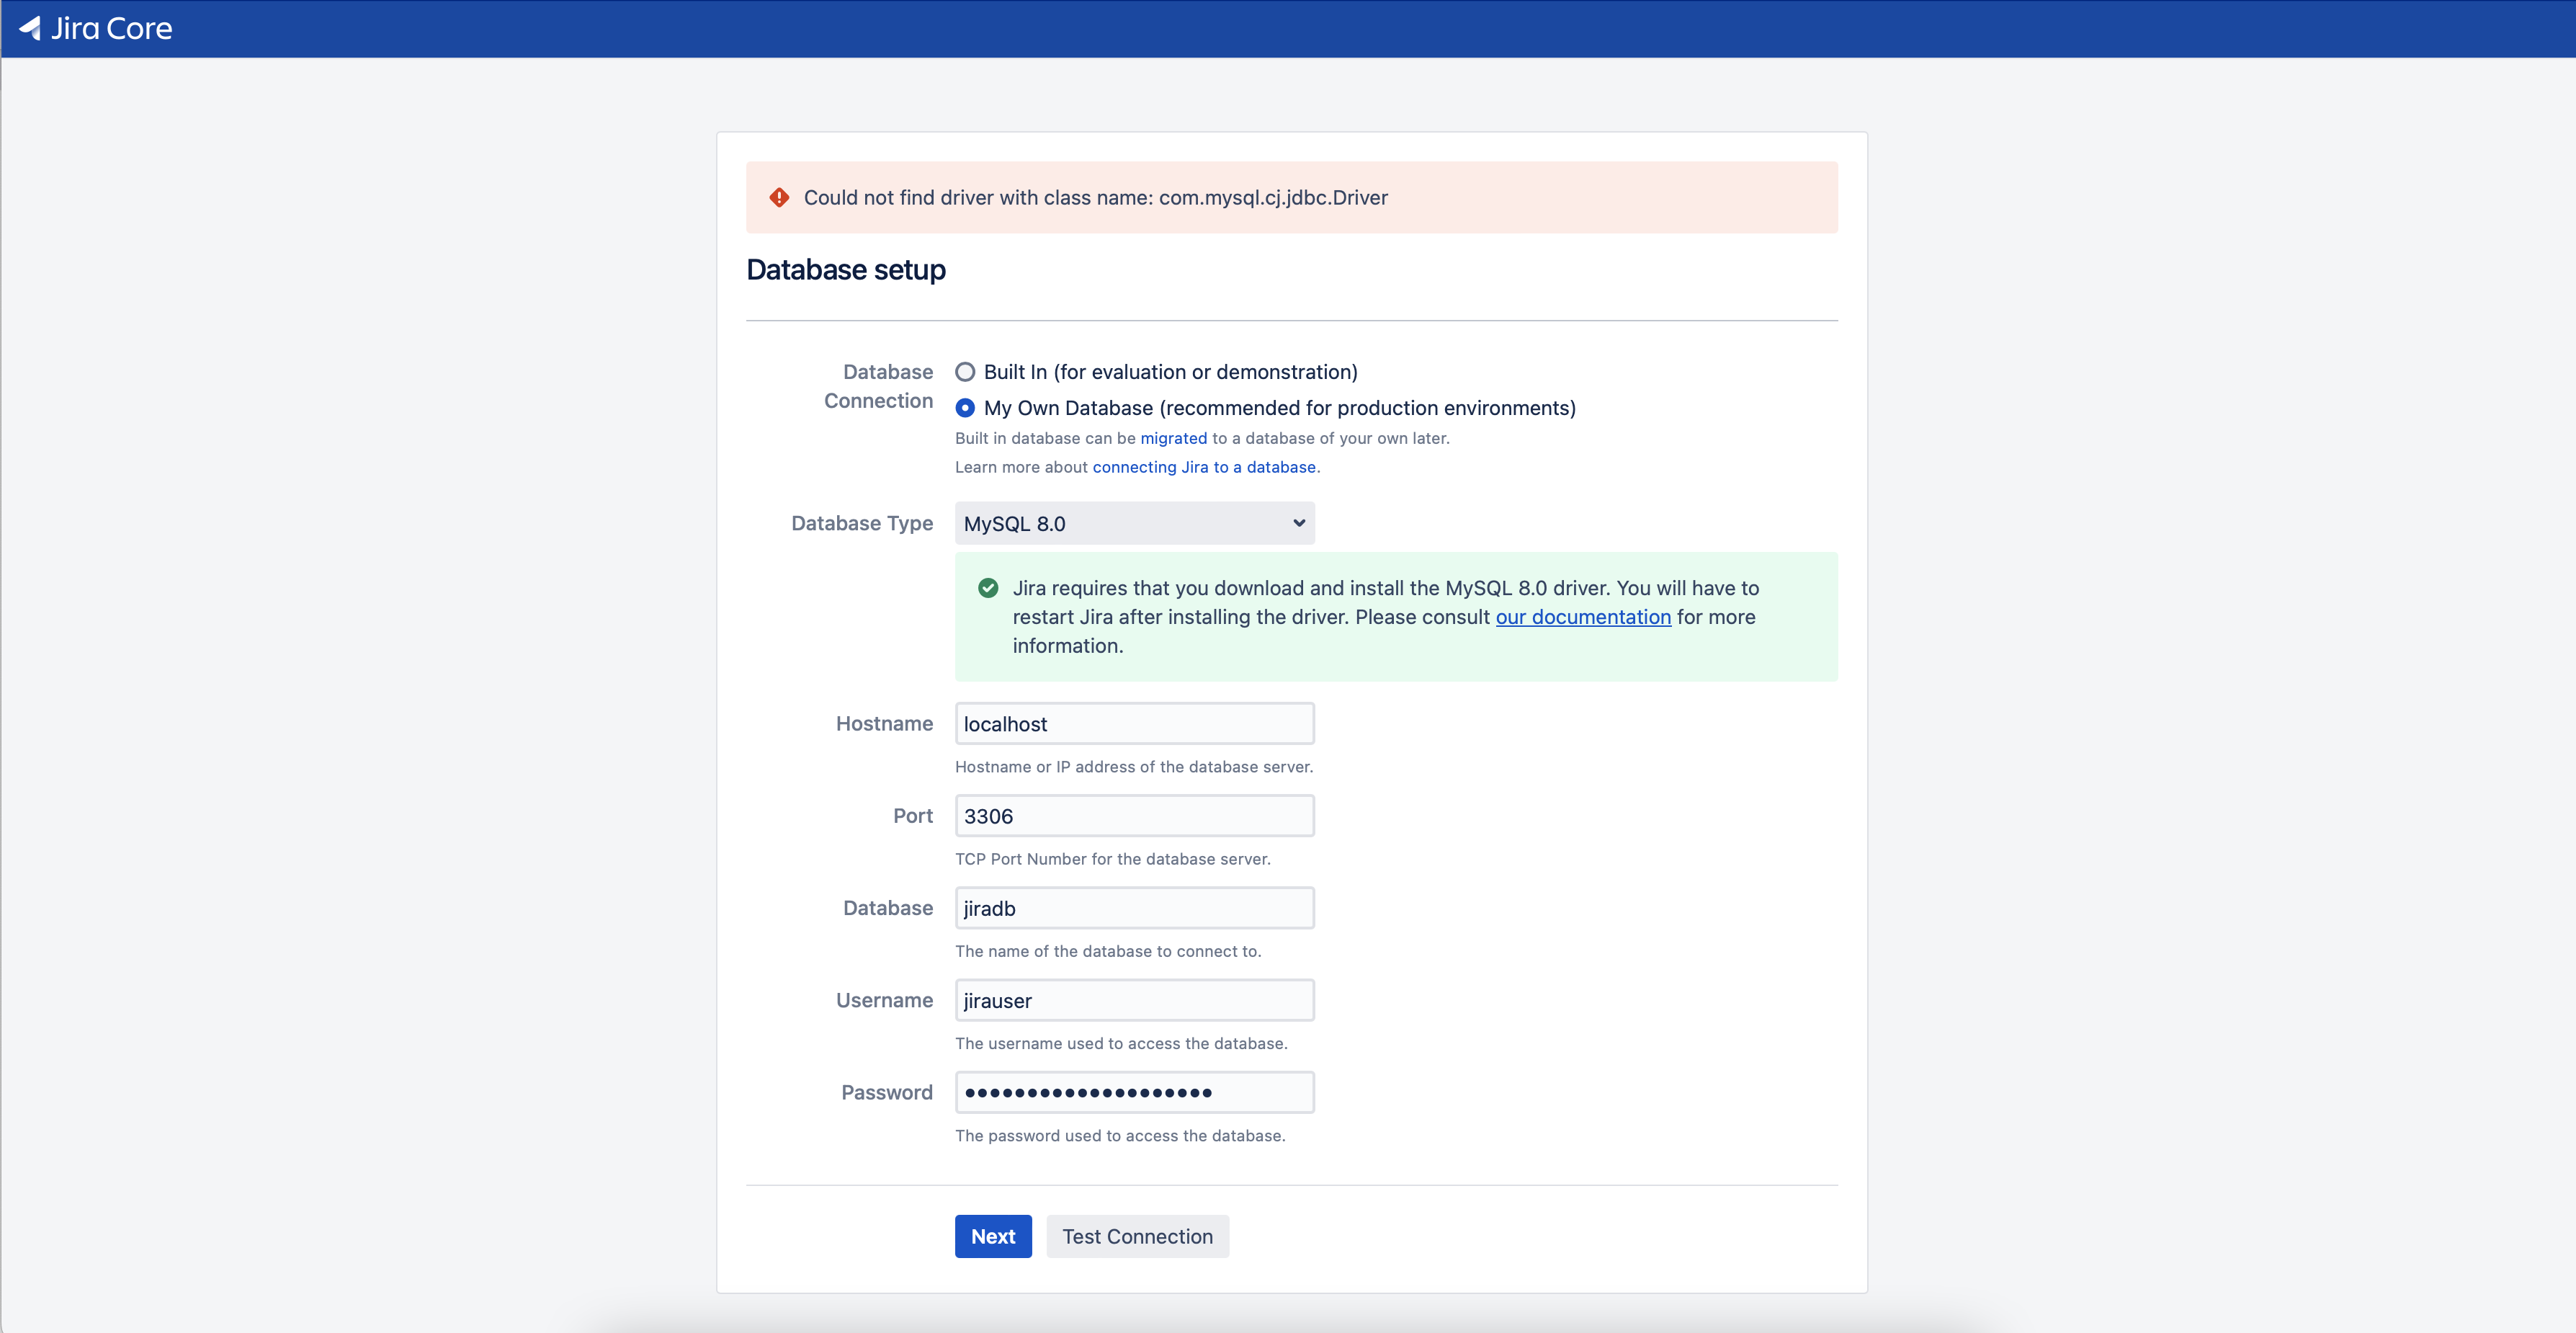Screen dimensions: 2576x1333
Task: Click the password help text
Action: (1120, 1136)
